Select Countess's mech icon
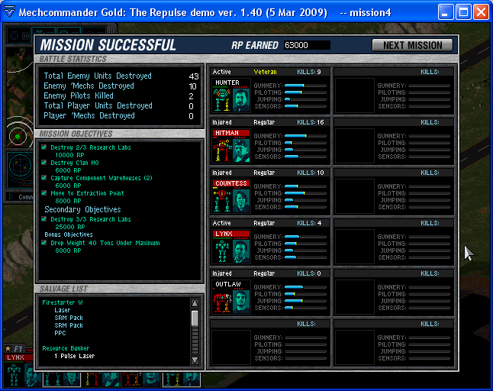493x391 pixels. point(223,200)
